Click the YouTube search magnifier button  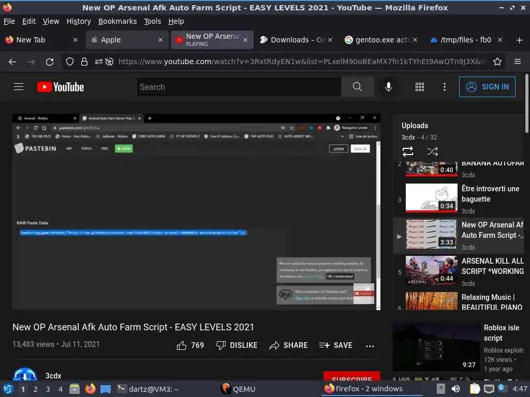(x=357, y=87)
